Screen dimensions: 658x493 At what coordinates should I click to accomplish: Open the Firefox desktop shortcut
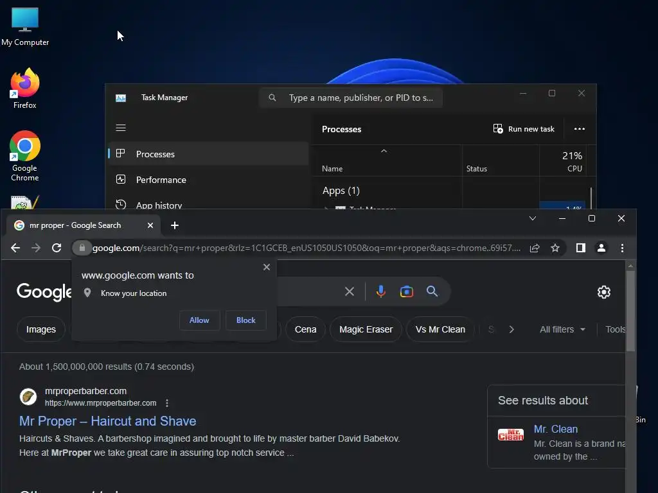[x=25, y=89]
